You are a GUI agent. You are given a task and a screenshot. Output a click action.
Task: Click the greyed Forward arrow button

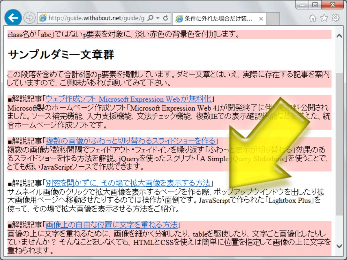click(29, 18)
